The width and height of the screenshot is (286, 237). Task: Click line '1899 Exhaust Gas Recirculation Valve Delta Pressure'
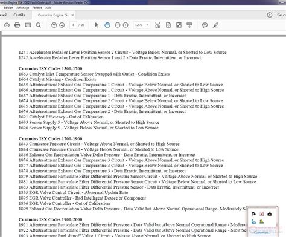point(132,209)
